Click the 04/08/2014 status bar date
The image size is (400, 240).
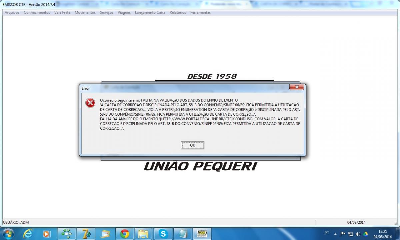pyautogui.click(x=356, y=222)
